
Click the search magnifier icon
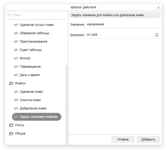pos(9,15)
